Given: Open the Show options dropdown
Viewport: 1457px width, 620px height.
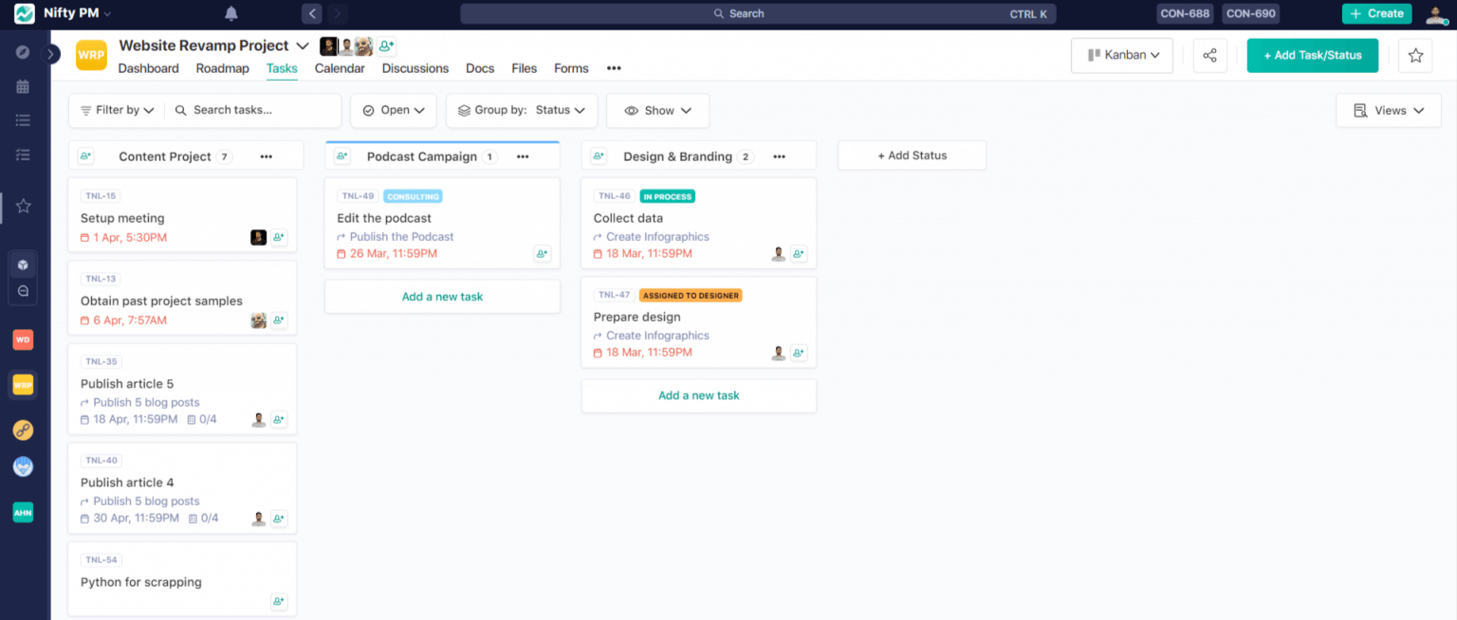Looking at the screenshot, I should coord(657,110).
